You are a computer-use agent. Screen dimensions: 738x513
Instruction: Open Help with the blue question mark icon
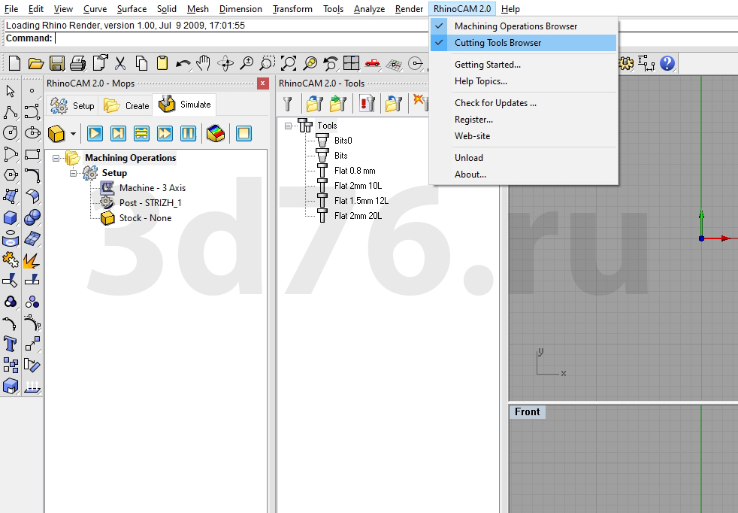pos(667,63)
